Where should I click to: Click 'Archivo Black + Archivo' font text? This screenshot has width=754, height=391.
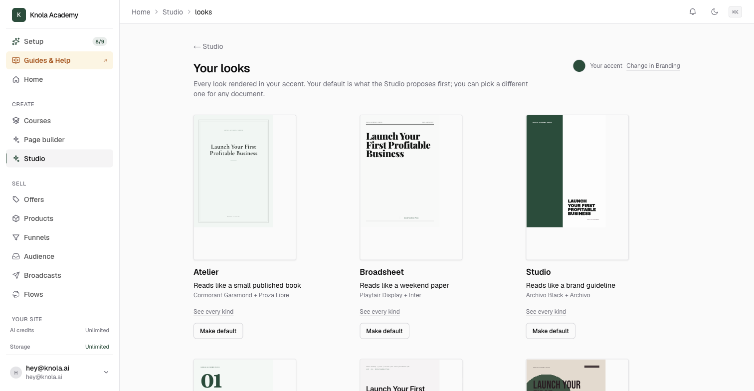coord(558,295)
